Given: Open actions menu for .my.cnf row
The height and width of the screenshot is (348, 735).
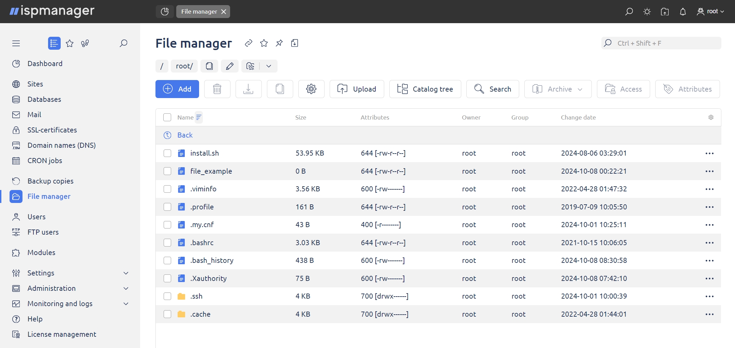Looking at the screenshot, I should click(x=709, y=225).
